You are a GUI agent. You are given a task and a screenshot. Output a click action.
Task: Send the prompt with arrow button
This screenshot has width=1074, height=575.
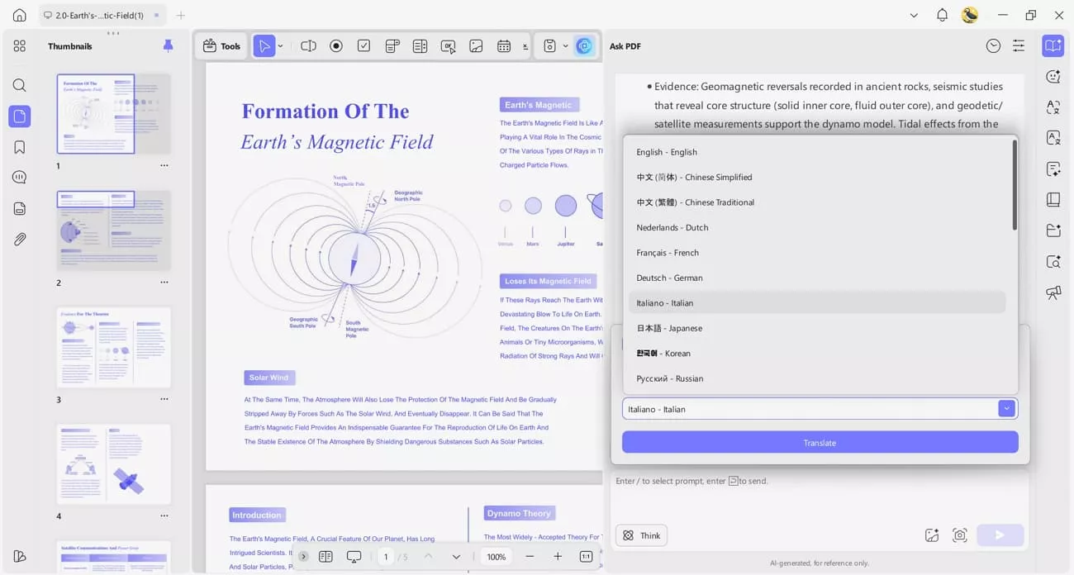(1000, 535)
